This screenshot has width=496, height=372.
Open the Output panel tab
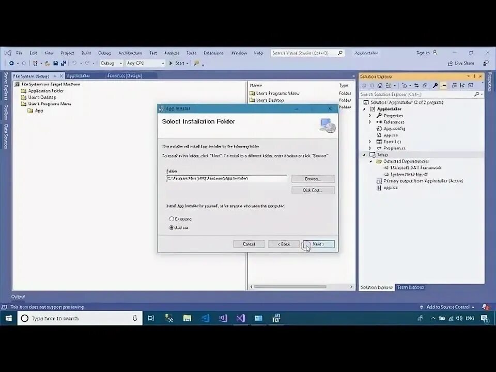pyautogui.click(x=18, y=297)
